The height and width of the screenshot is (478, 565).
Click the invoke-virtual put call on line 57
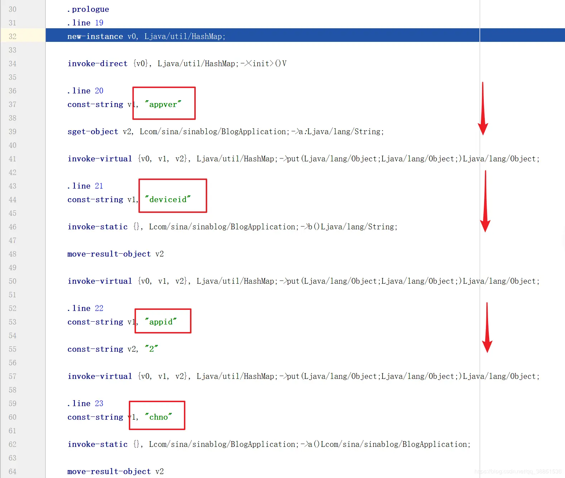303,376
